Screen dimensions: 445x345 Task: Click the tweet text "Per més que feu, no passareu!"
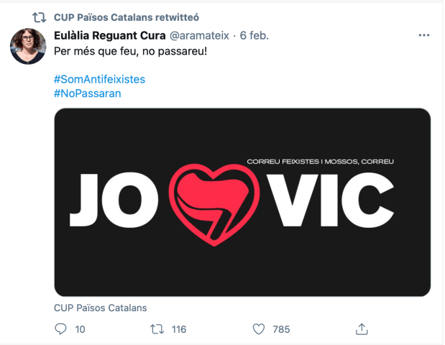130,52
